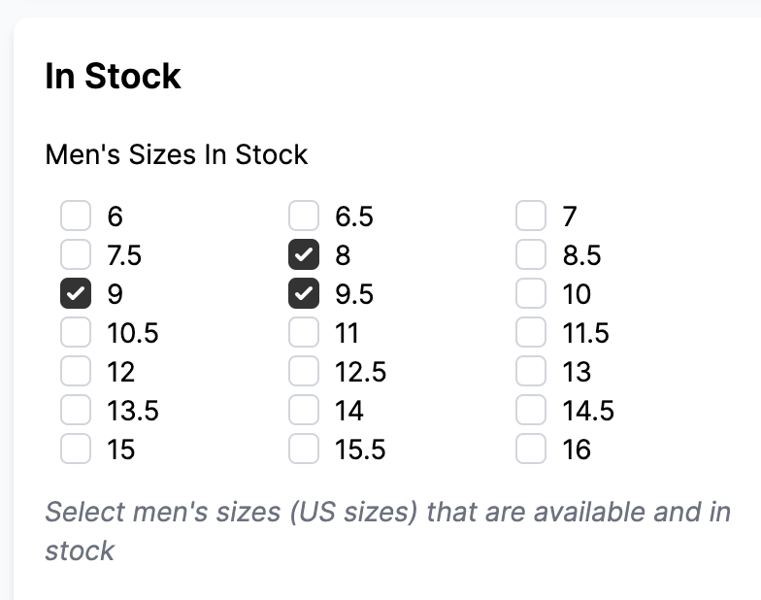Toggle the size 10.5 checkbox
Image resolution: width=761 pixels, height=600 pixels.
click(76, 333)
